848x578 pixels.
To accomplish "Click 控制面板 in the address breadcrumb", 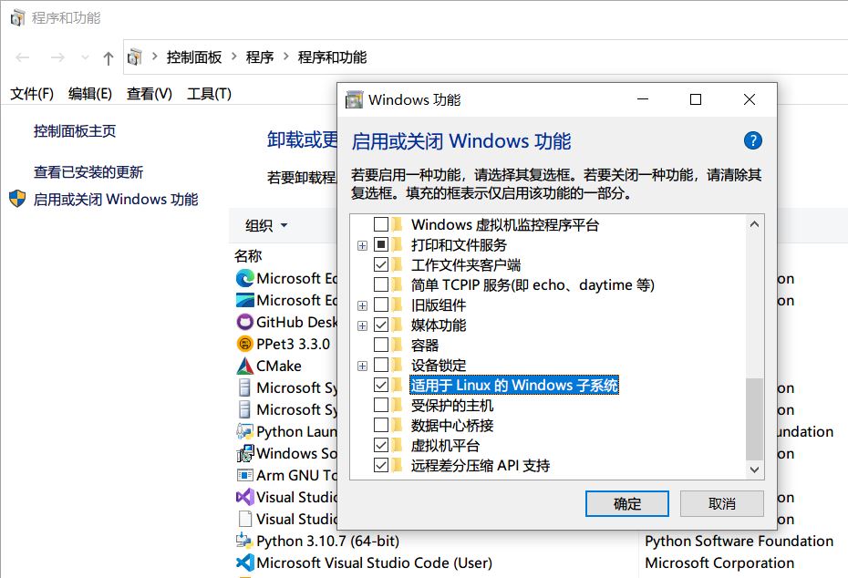I will [x=194, y=57].
